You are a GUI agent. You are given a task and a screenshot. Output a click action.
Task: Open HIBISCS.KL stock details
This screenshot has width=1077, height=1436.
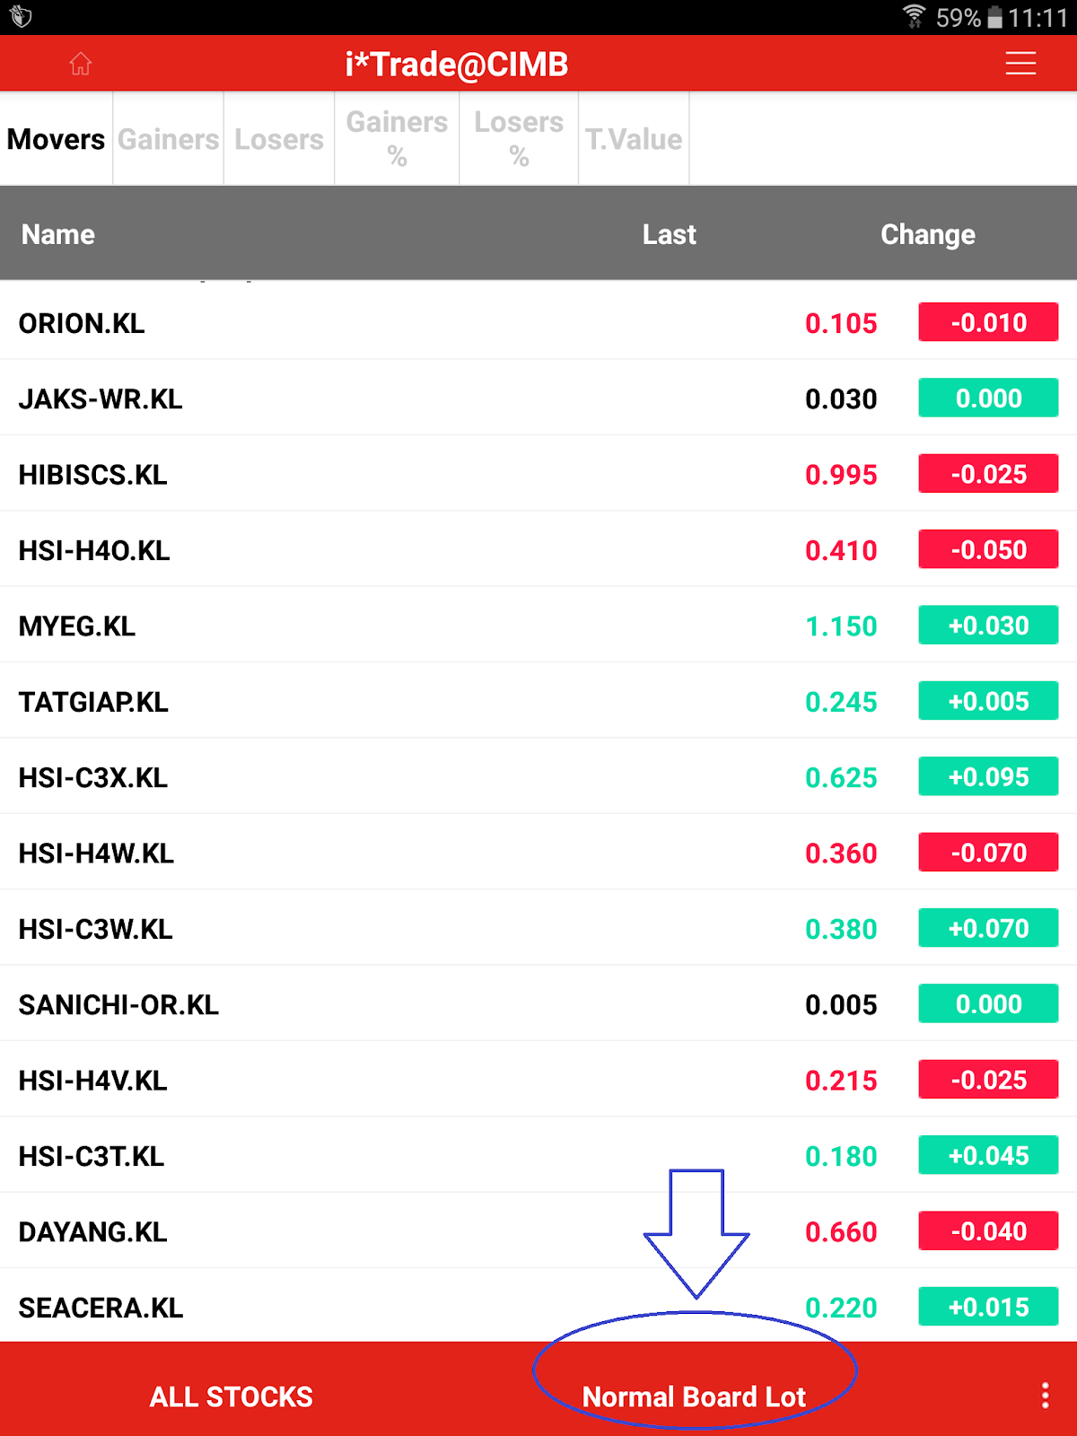click(93, 475)
